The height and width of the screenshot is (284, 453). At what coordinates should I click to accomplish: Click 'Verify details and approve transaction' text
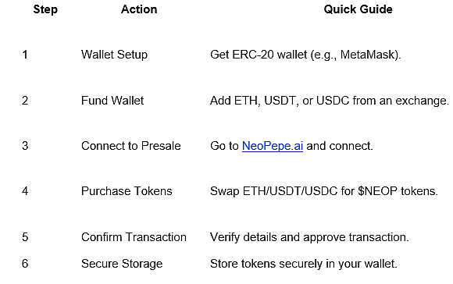click(x=309, y=237)
